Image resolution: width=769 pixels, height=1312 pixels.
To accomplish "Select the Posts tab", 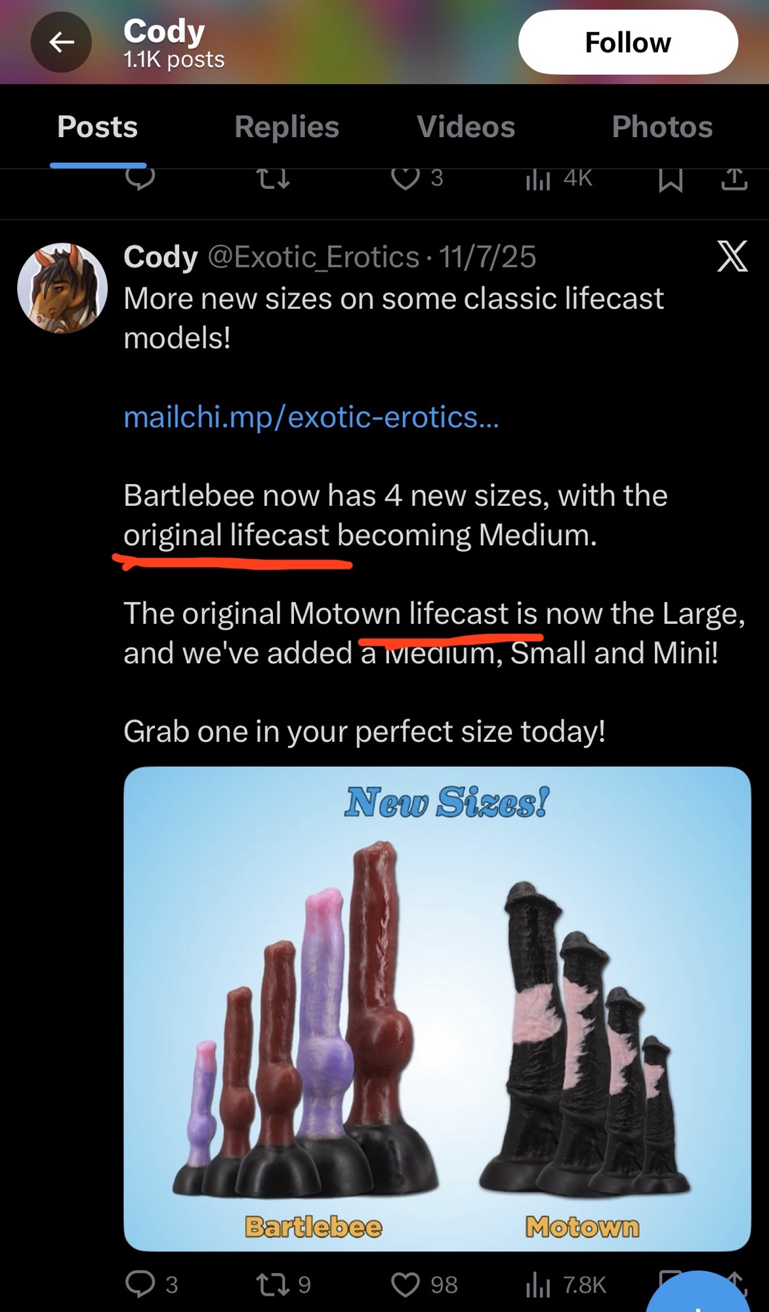I will [98, 127].
